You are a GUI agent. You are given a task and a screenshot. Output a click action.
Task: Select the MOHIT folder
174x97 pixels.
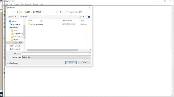[16, 40]
